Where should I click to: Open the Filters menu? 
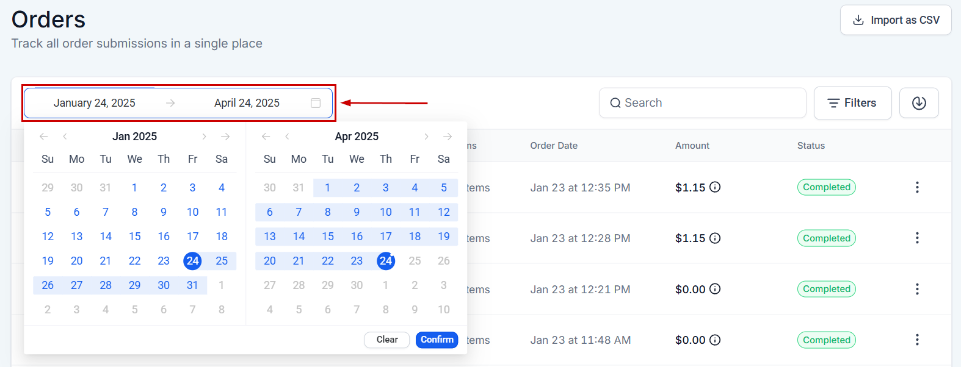[852, 103]
